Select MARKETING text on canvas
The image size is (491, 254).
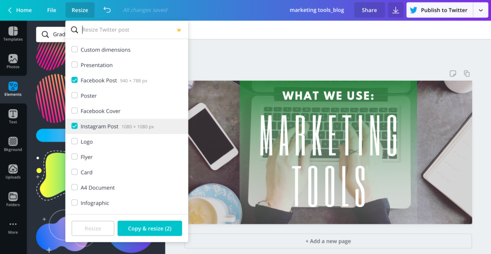pos(329,135)
